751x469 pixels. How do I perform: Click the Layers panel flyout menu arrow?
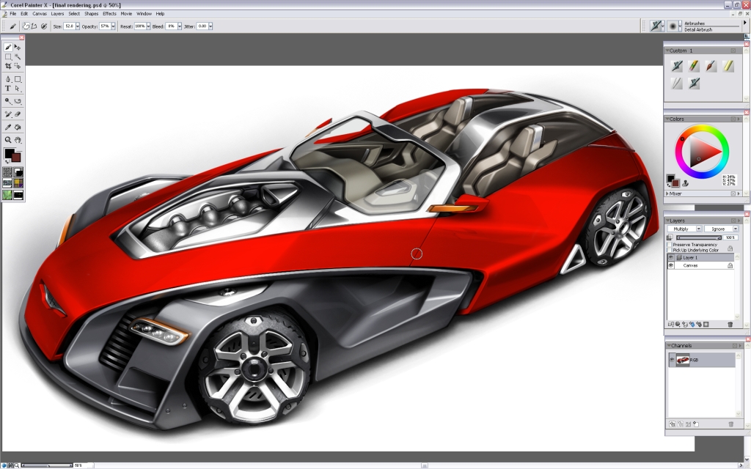739,219
